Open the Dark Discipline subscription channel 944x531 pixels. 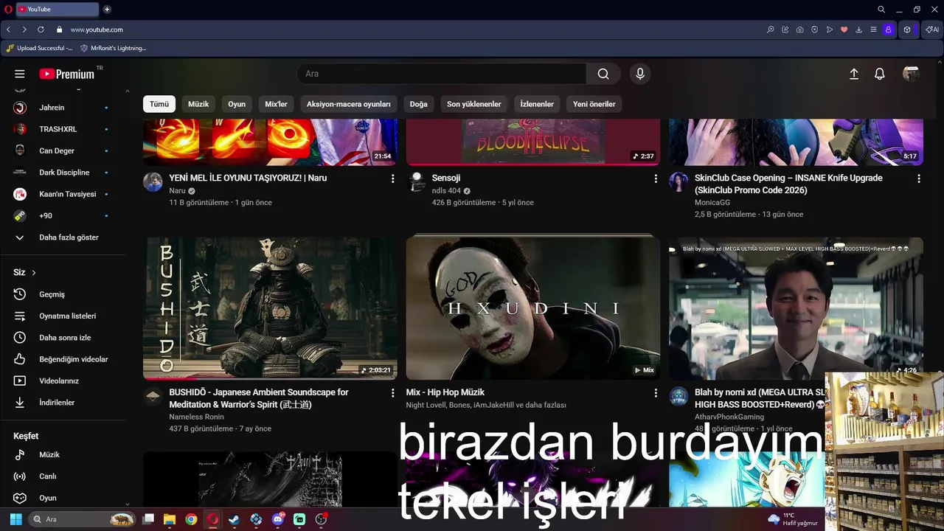63,173
